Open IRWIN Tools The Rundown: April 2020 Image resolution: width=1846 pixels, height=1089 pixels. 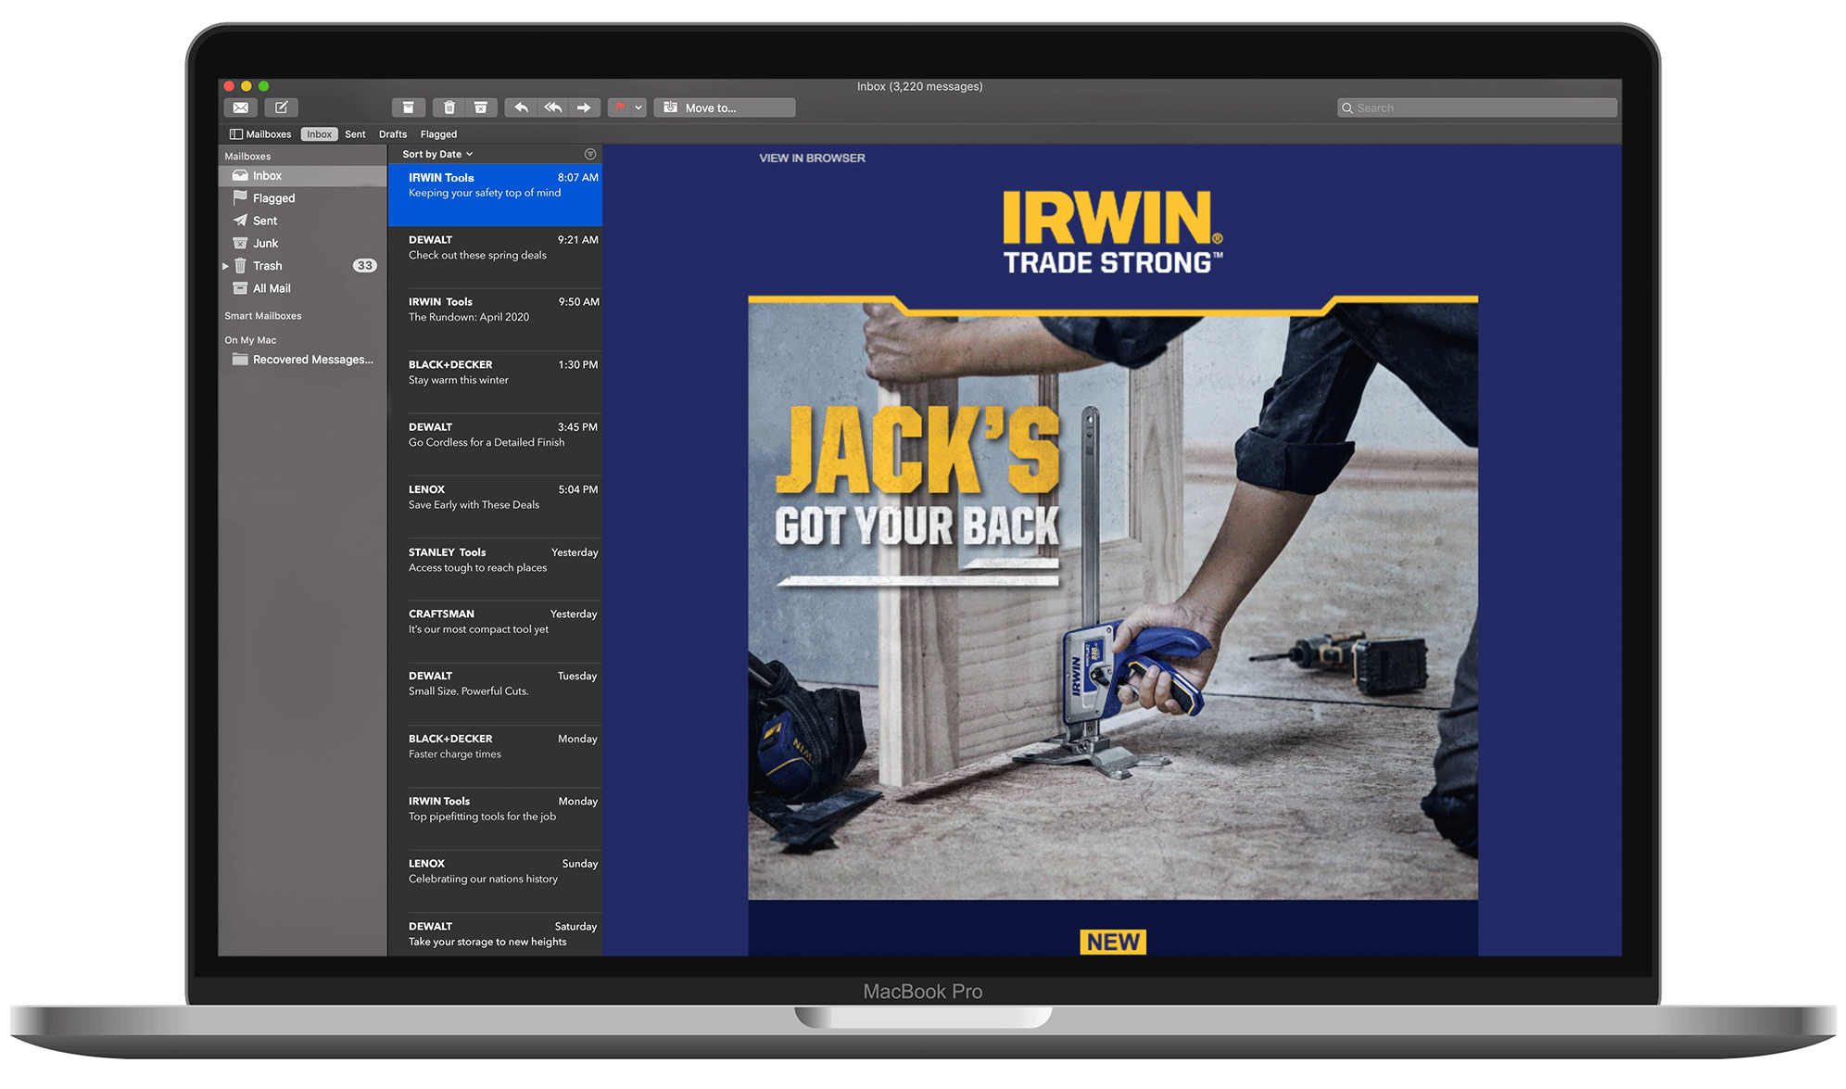pyautogui.click(x=495, y=319)
